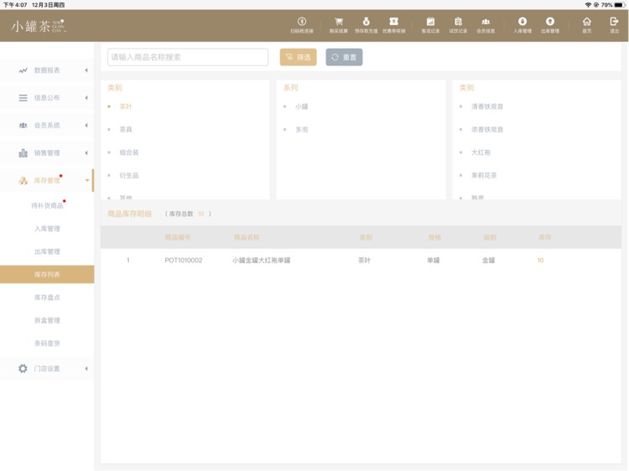Expand the 销售管理 menu arrow

[86, 153]
